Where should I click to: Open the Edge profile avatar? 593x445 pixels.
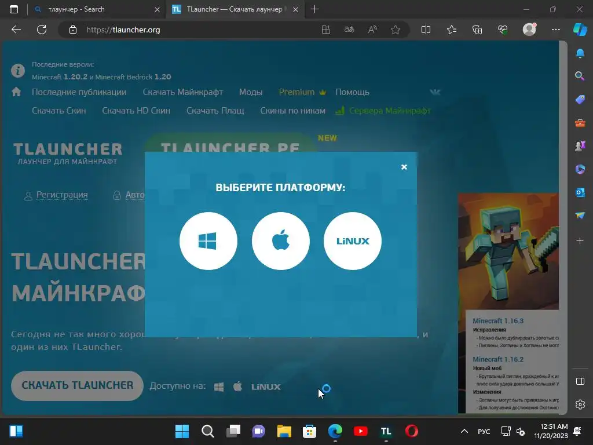529,29
